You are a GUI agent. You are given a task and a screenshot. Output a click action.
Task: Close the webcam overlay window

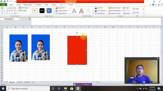click(158, 59)
